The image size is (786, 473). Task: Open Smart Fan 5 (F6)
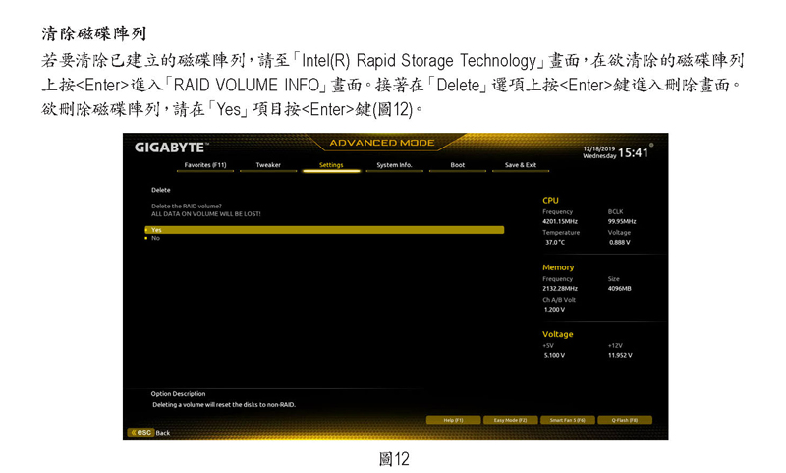point(568,420)
